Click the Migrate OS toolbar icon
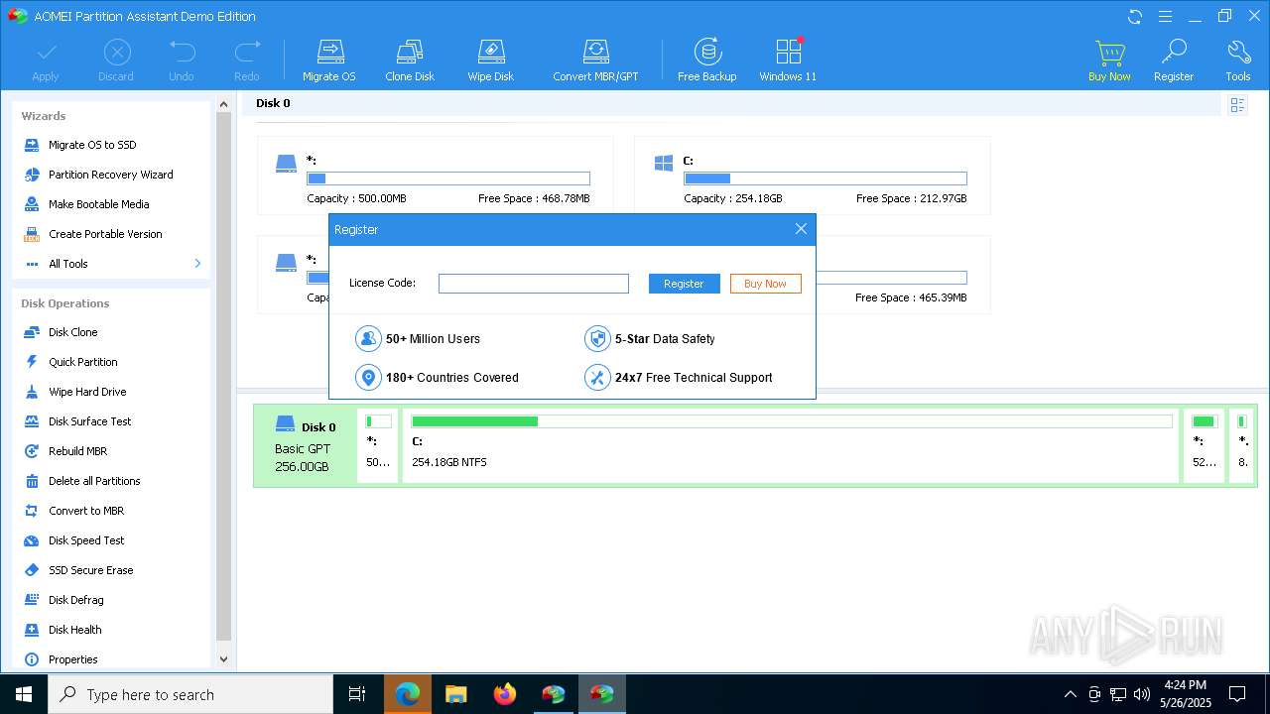Viewport: 1270px width, 714px height. (328, 60)
